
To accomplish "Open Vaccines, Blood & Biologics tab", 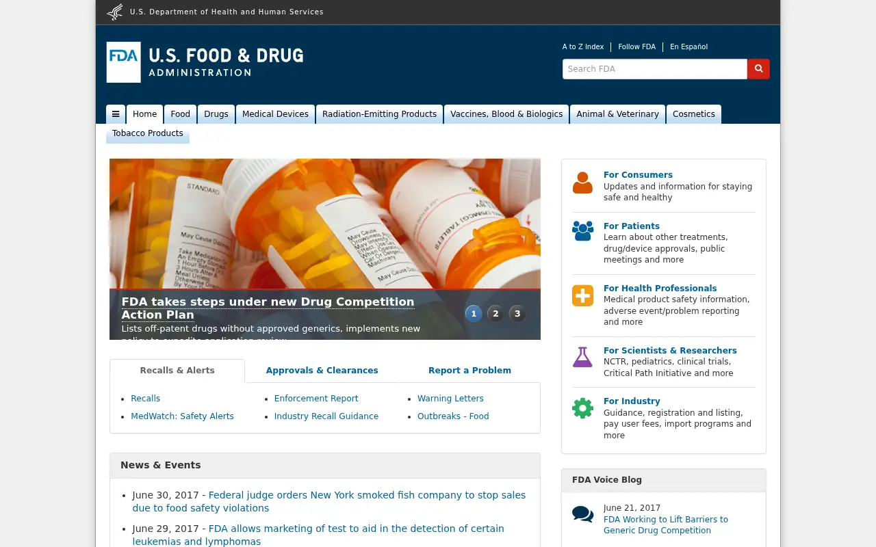I will coord(506,114).
